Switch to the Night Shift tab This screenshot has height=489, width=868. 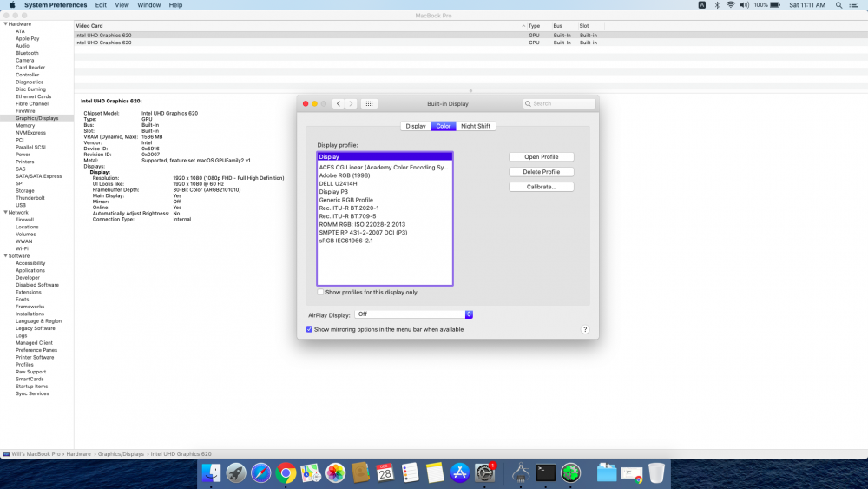(x=476, y=126)
